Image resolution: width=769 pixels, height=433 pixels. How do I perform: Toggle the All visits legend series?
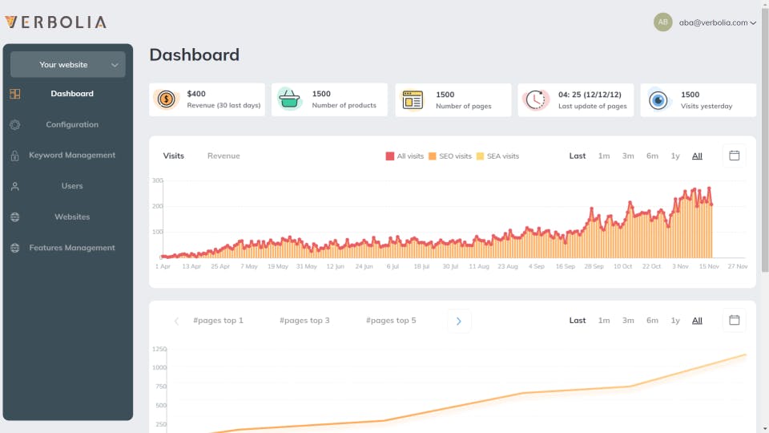[x=405, y=156]
